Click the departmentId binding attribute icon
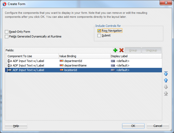 pyautogui.click(x=62, y=61)
